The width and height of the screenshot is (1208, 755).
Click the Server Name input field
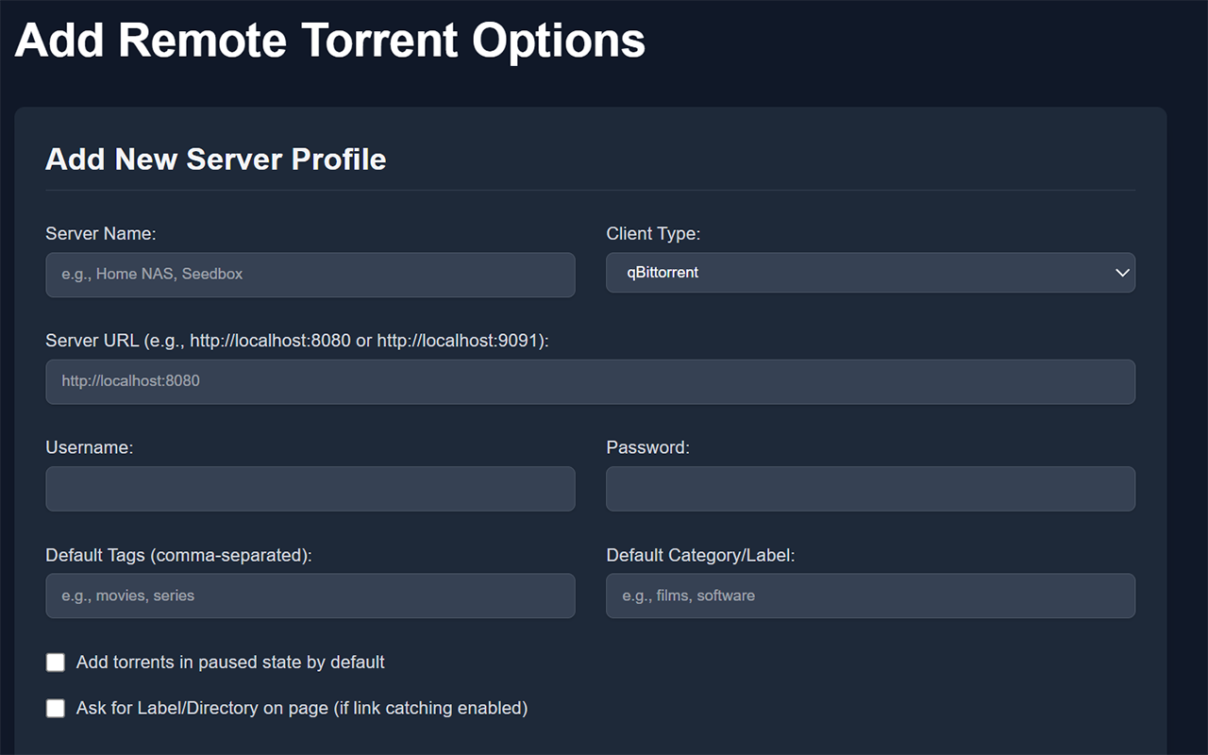pyautogui.click(x=310, y=275)
